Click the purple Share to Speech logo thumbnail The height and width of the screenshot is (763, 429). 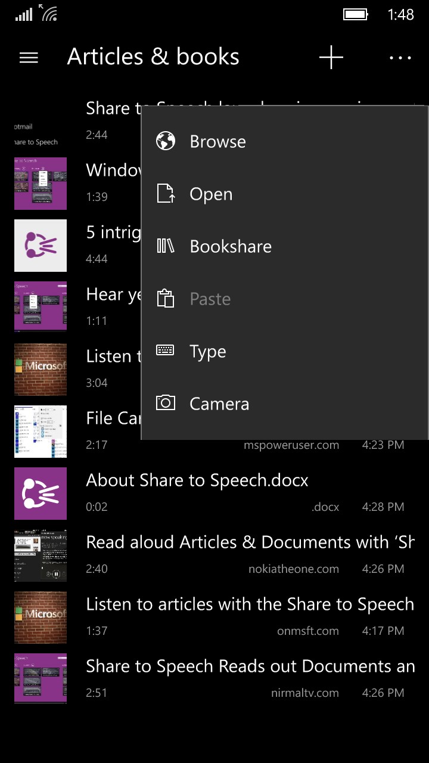pyautogui.click(x=41, y=494)
